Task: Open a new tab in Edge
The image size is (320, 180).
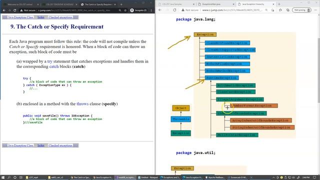Action: pos(279,4)
